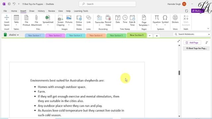Take a Screen Clipping
The width and height of the screenshot is (212, 119).
coord(60,20)
